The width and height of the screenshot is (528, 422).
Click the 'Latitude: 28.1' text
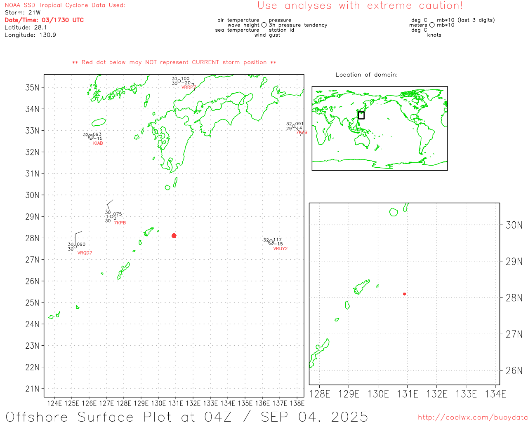coord(26,28)
